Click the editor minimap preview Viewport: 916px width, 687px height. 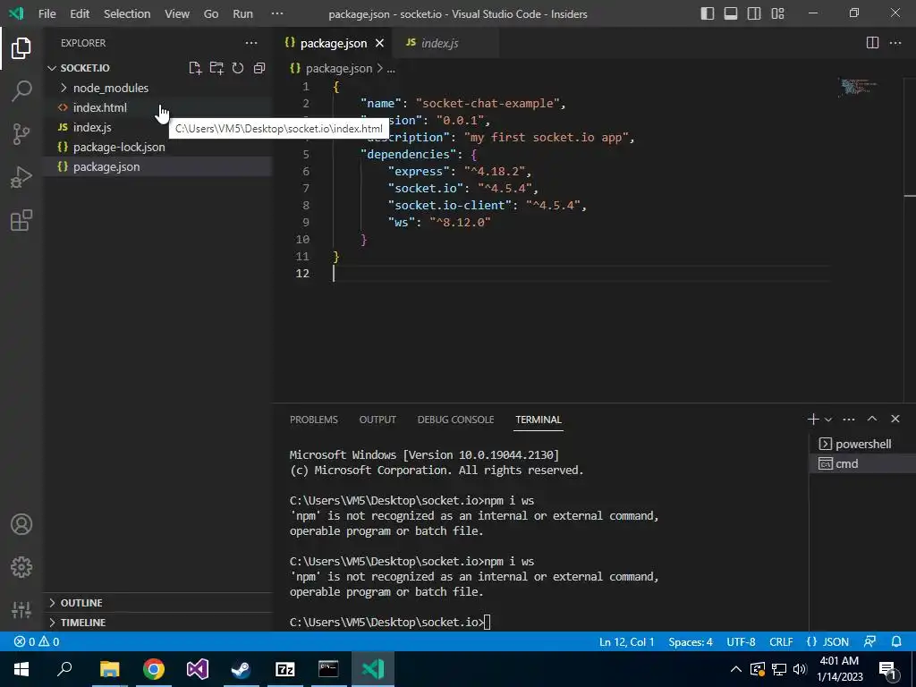pyautogui.click(x=857, y=88)
